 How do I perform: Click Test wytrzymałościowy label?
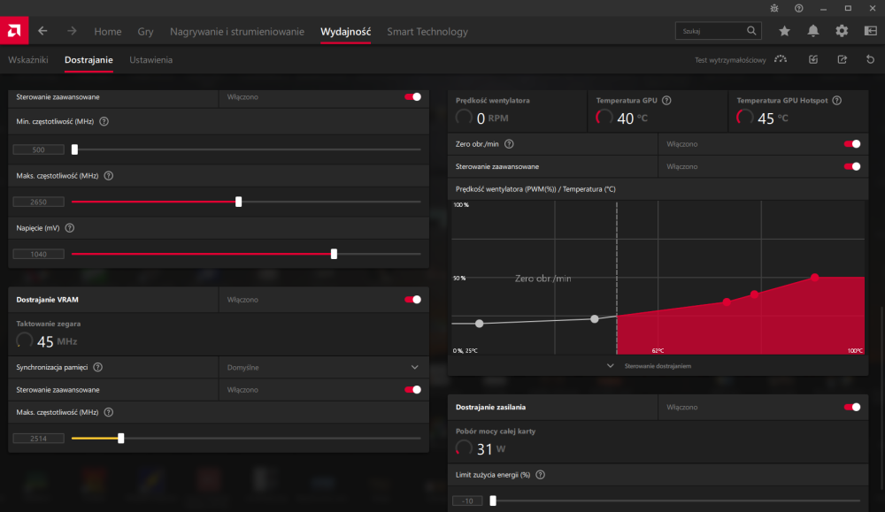coord(730,60)
